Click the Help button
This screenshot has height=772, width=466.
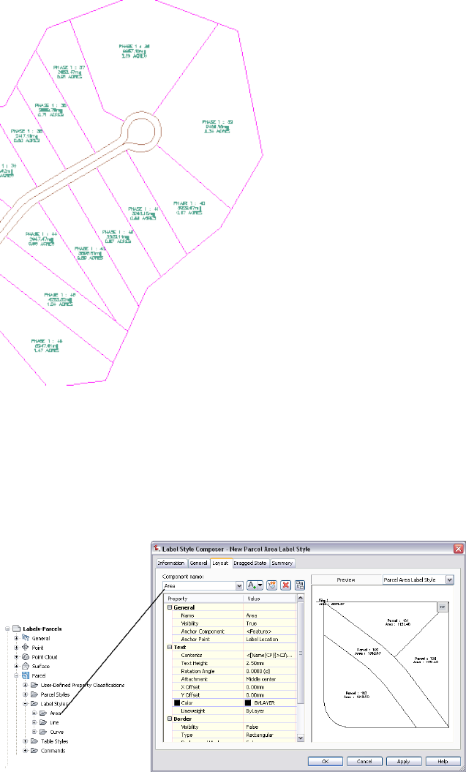pyautogui.click(x=443, y=761)
